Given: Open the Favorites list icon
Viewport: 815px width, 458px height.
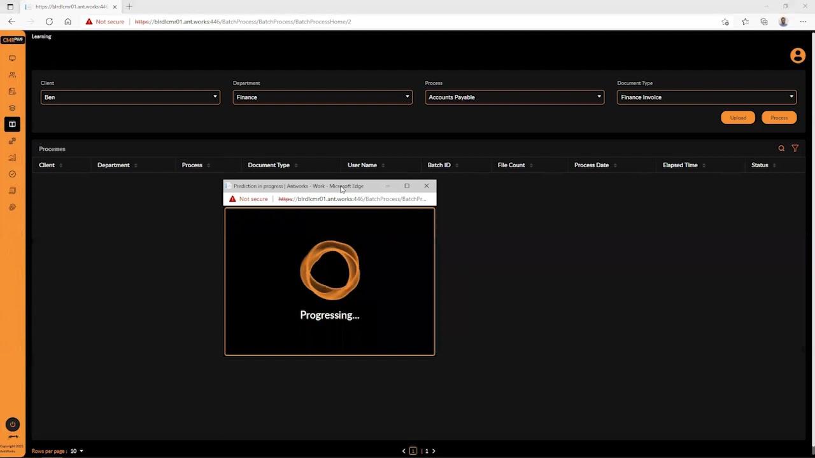Looking at the screenshot, I should point(745,22).
